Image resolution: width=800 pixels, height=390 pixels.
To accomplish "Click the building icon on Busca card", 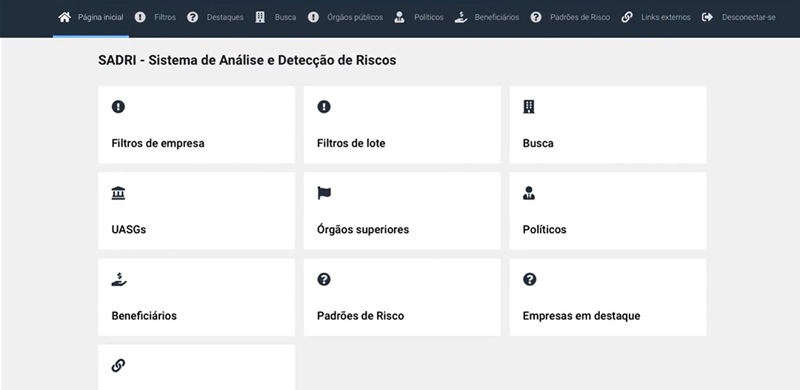I will 529,107.
